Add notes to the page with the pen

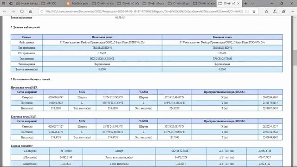pos(275,11)
